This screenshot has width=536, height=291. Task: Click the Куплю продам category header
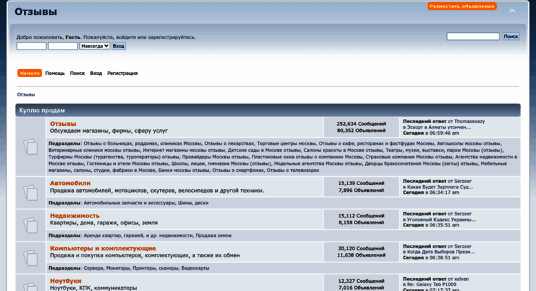click(x=41, y=110)
